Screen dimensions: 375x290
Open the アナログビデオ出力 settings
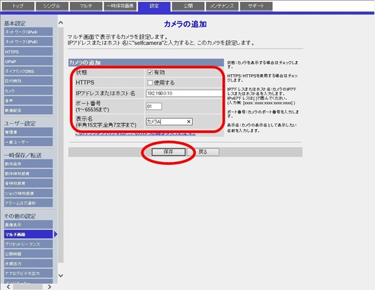[x=28, y=273]
